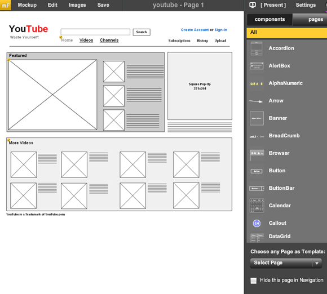Choose the Banner component icon

click(257, 118)
